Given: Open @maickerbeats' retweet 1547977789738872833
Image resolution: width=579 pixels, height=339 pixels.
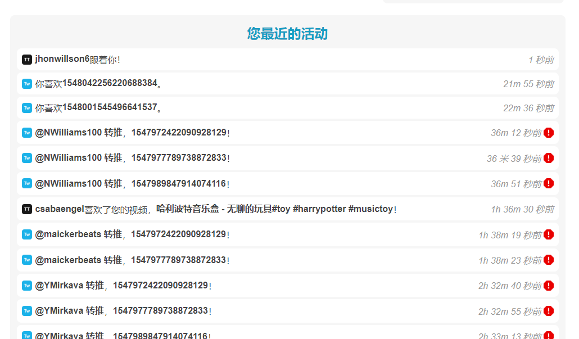Looking at the screenshot, I should click(x=178, y=260).
